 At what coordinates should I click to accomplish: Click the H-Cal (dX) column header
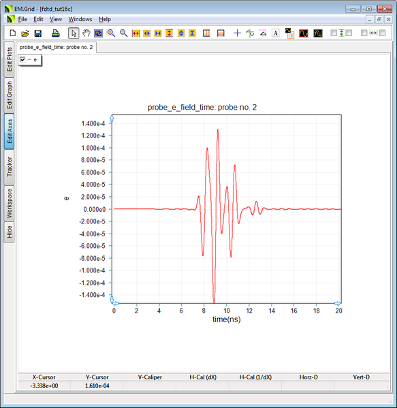point(203,377)
